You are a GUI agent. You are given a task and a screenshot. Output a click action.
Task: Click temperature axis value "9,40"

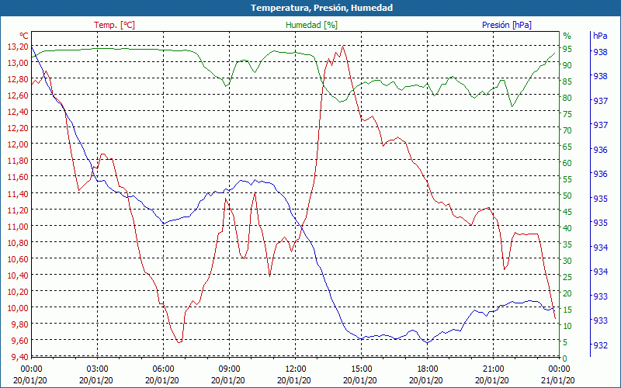[x=20, y=357]
